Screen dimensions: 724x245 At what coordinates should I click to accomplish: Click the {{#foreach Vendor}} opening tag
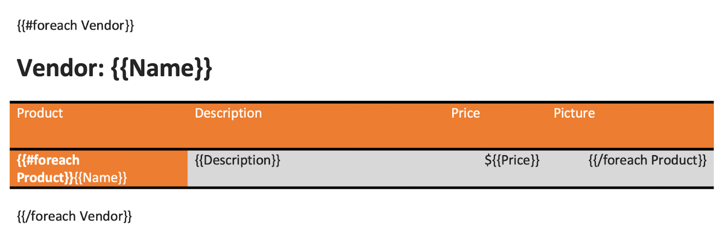coord(76,26)
